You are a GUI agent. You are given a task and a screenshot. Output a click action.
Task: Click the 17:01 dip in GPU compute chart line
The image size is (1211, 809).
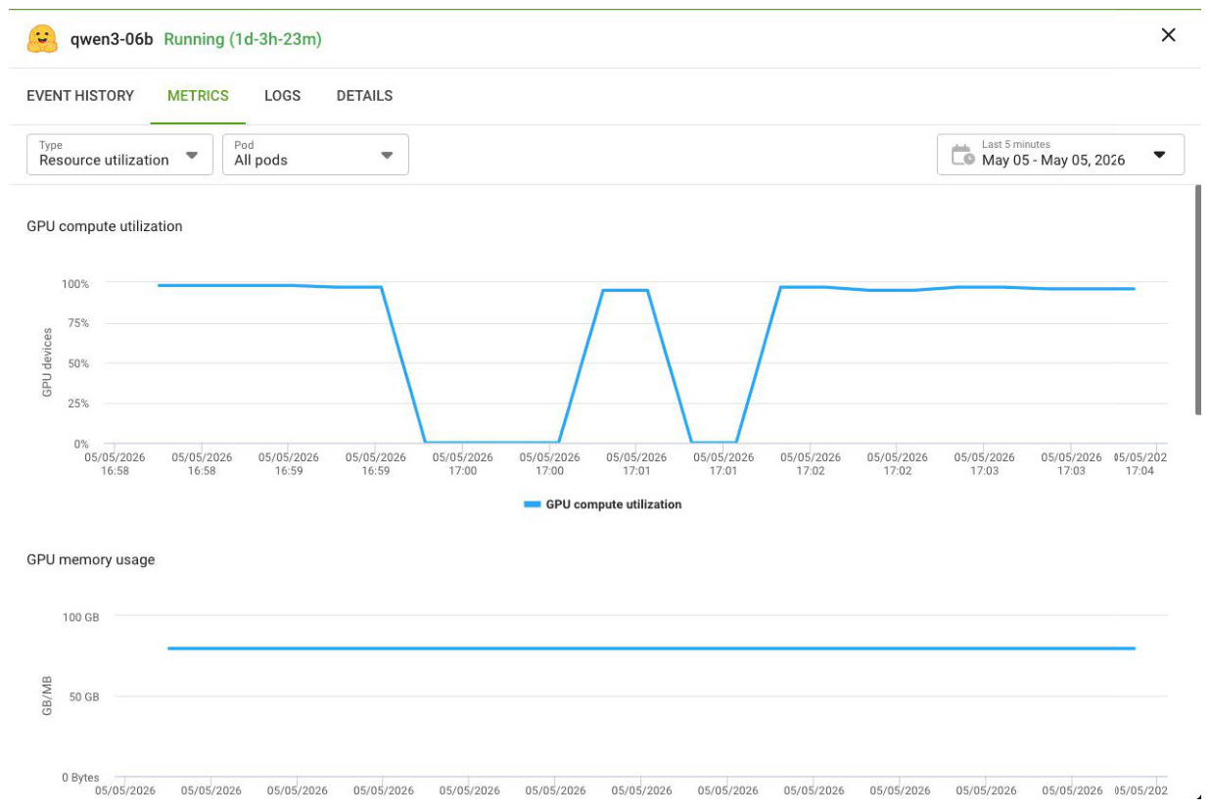714,442
